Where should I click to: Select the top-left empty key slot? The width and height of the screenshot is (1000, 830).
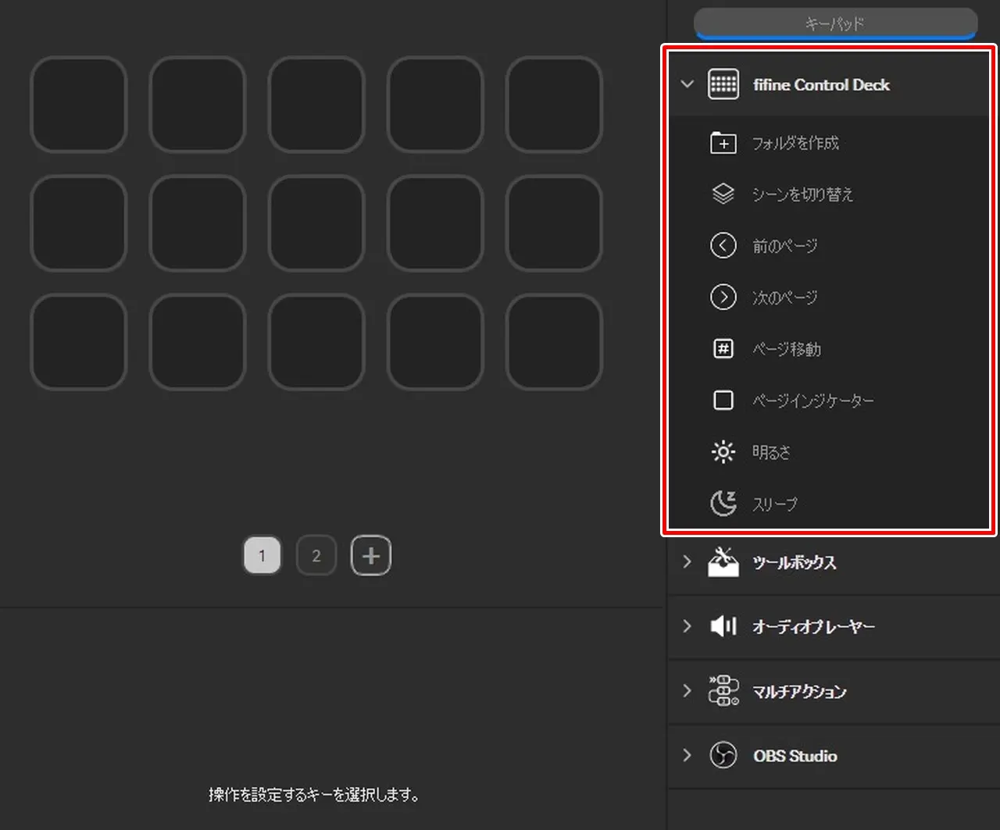(79, 105)
